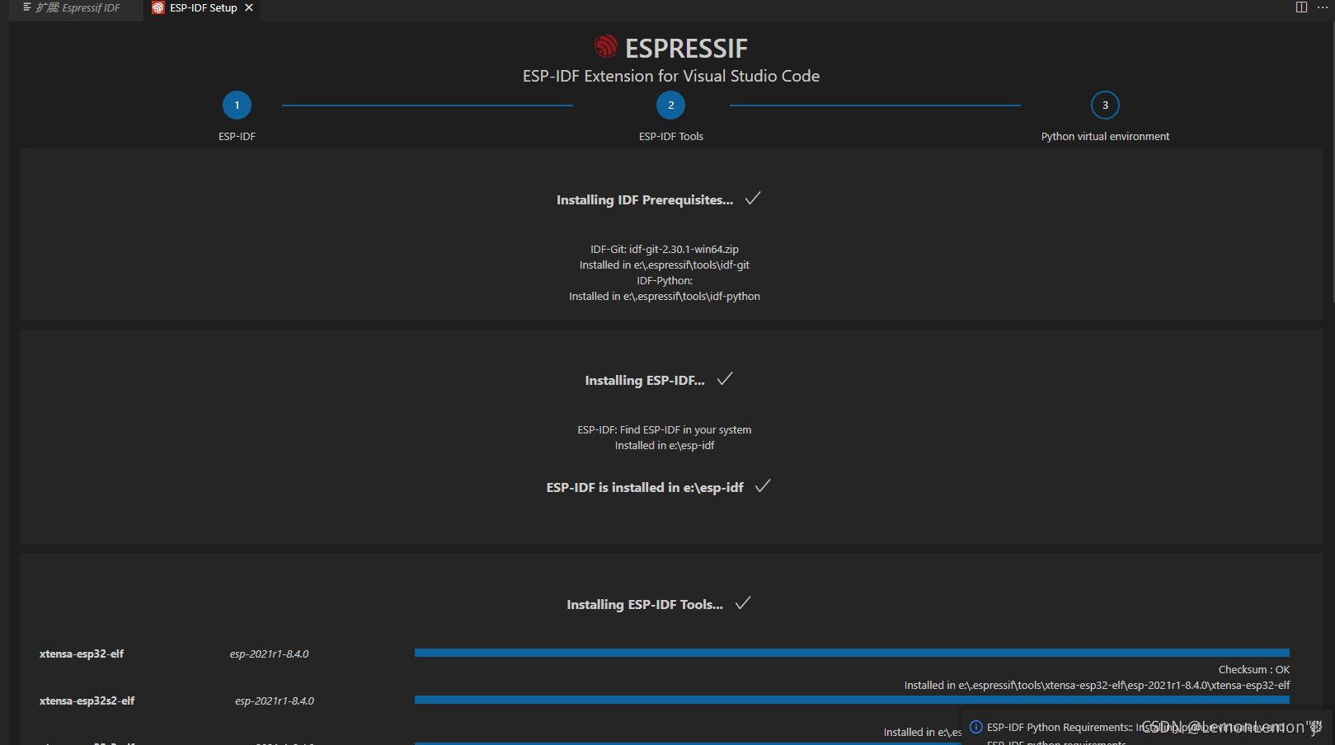Click the Installing ESP-IDF Tools heading
The width and height of the screenshot is (1335, 745).
[x=645, y=605]
